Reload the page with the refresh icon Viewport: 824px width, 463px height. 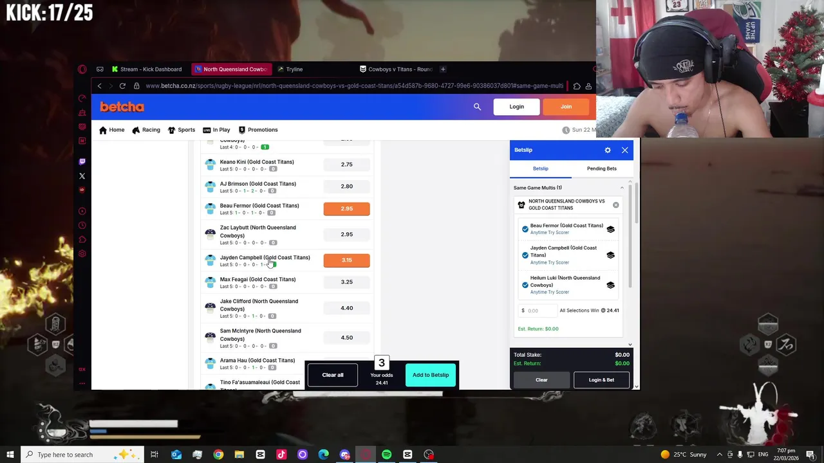pyautogui.click(x=122, y=86)
